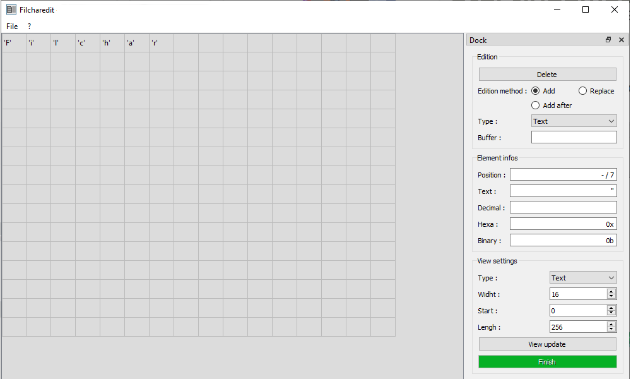Open the File menu
This screenshot has height=379, width=631.
pos(12,26)
